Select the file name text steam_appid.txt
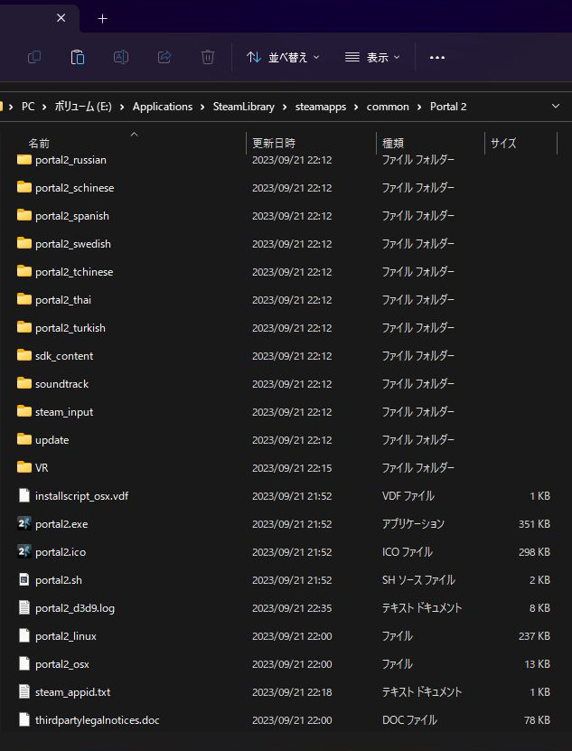The width and height of the screenshot is (572, 751). point(73,692)
